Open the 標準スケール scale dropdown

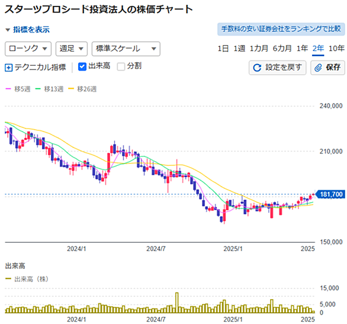point(126,49)
